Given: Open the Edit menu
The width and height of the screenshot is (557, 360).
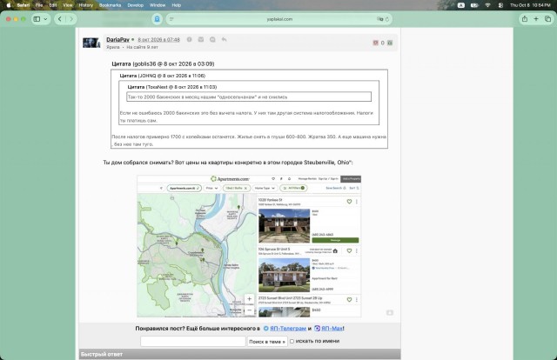Looking at the screenshot, I should (x=53, y=5).
